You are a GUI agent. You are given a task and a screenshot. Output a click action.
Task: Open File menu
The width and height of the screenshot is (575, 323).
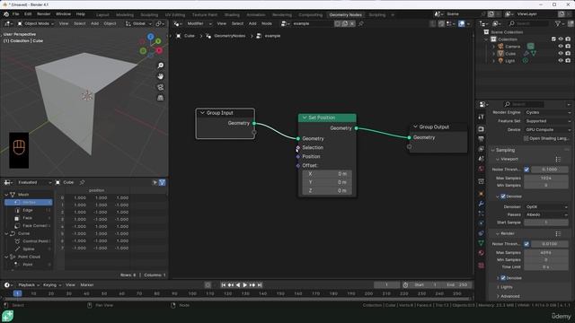(x=16, y=14)
